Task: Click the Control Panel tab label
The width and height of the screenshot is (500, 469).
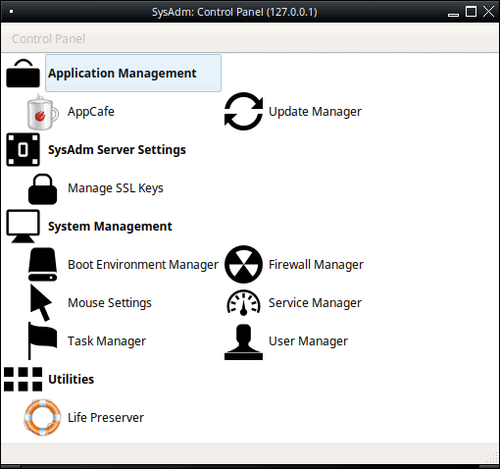Action: point(48,39)
